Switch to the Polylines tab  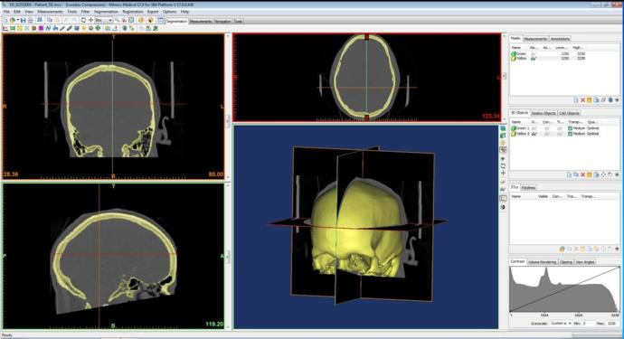(x=528, y=187)
